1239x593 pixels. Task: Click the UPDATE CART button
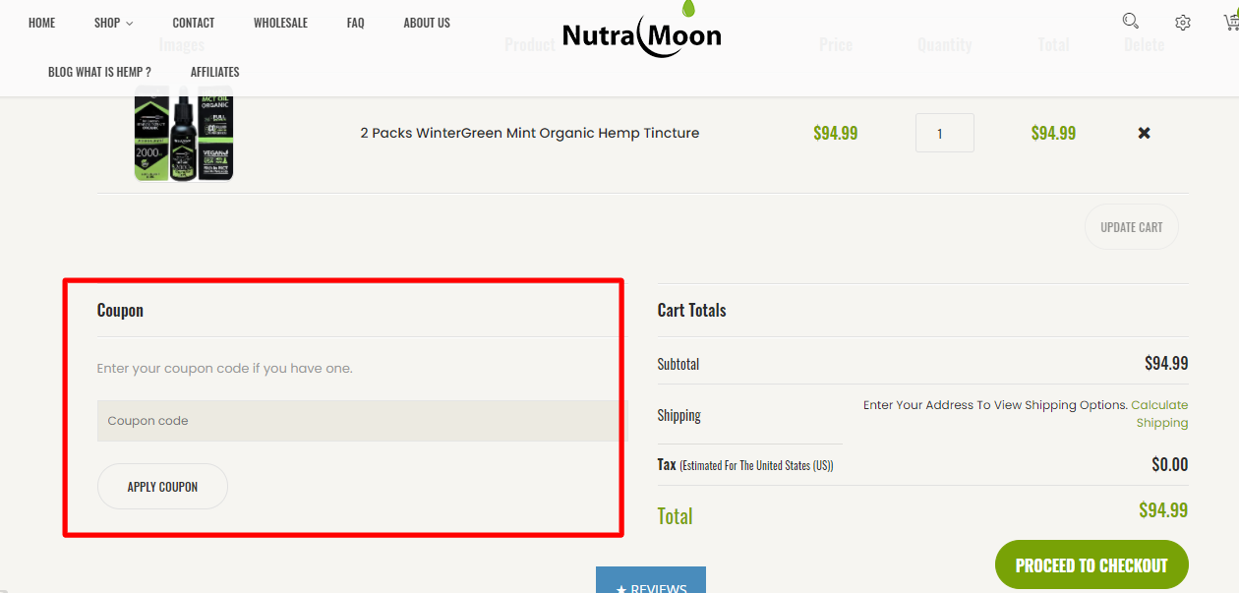click(x=1132, y=227)
